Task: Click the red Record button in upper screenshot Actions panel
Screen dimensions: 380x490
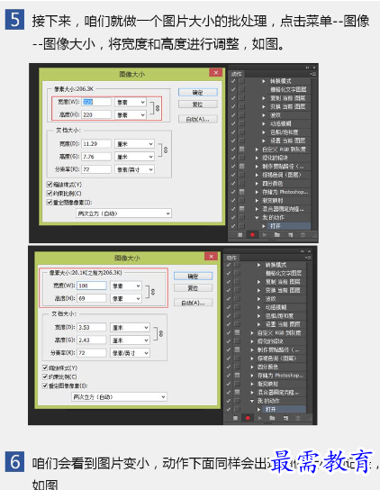Action: (252, 235)
